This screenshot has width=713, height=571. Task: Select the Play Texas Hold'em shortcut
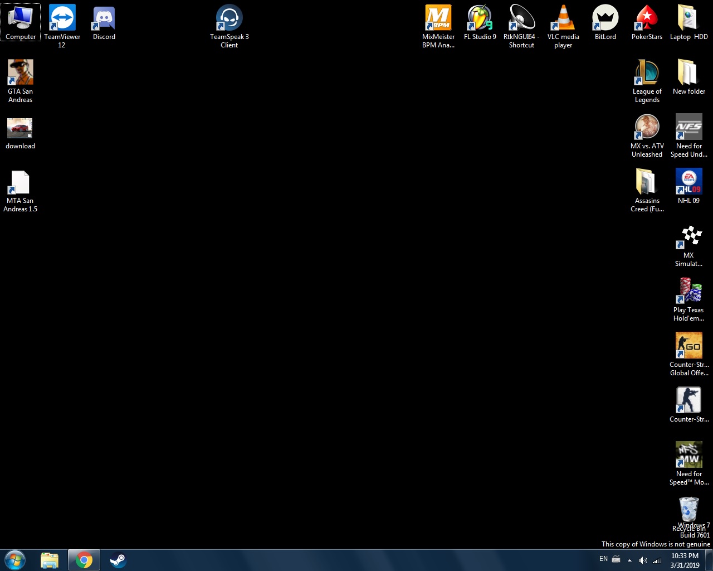pos(689,299)
